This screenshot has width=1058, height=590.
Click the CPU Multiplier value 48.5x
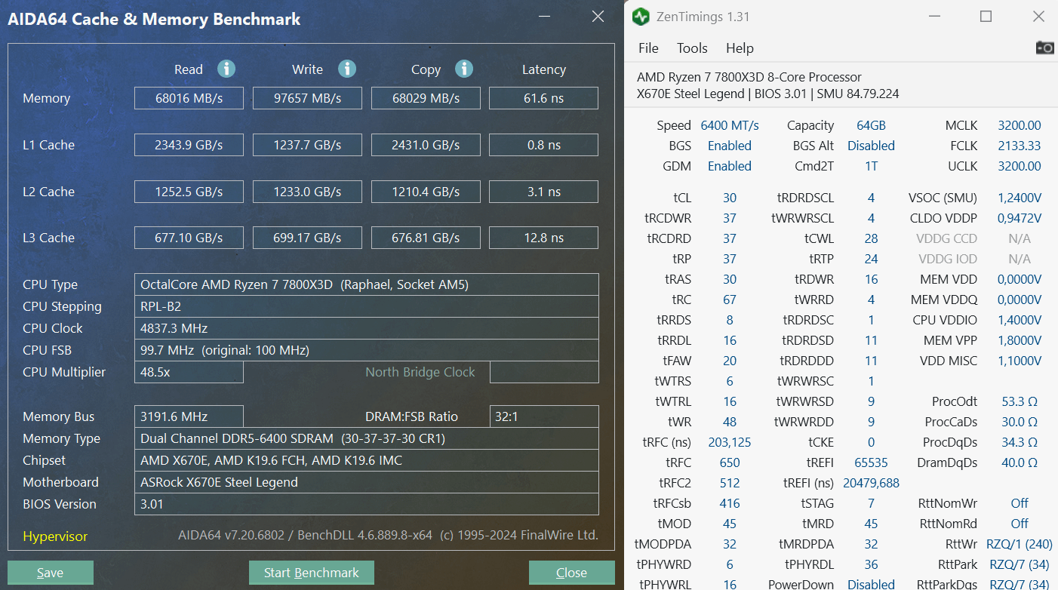[x=189, y=372]
